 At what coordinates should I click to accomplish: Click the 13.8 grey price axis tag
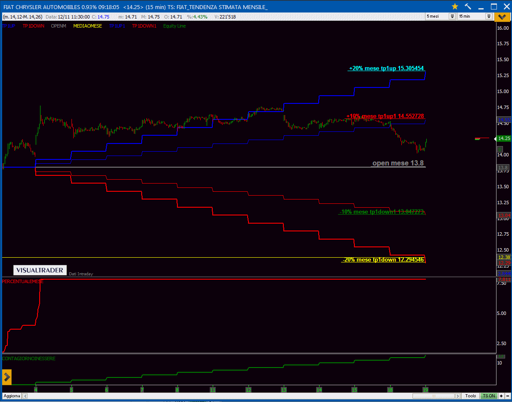[502, 168]
